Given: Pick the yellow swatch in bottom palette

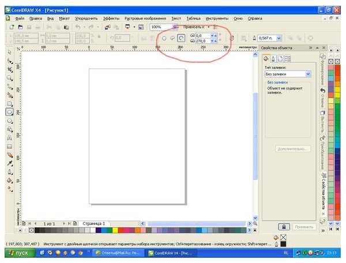Looking at the screenshot, I should coord(115,230).
